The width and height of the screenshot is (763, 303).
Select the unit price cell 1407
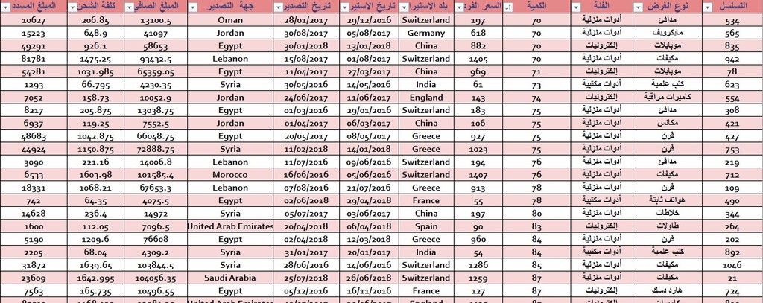click(478, 175)
